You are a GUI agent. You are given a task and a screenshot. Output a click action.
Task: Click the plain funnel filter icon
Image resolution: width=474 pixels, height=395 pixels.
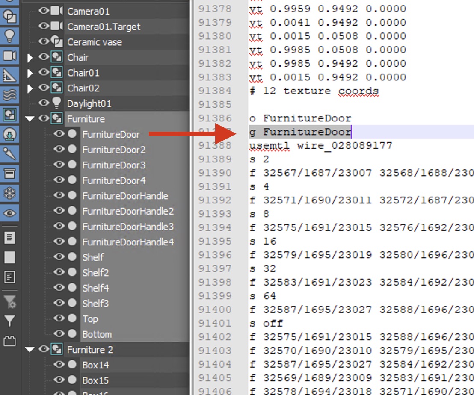pyautogui.click(x=9, y=321)
